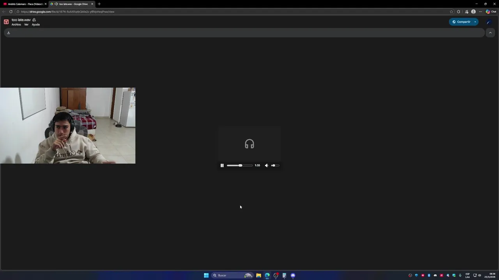The image size is (499, 280).
Task: Mute the tab using its speaker icon
Action: coord(56,4)
